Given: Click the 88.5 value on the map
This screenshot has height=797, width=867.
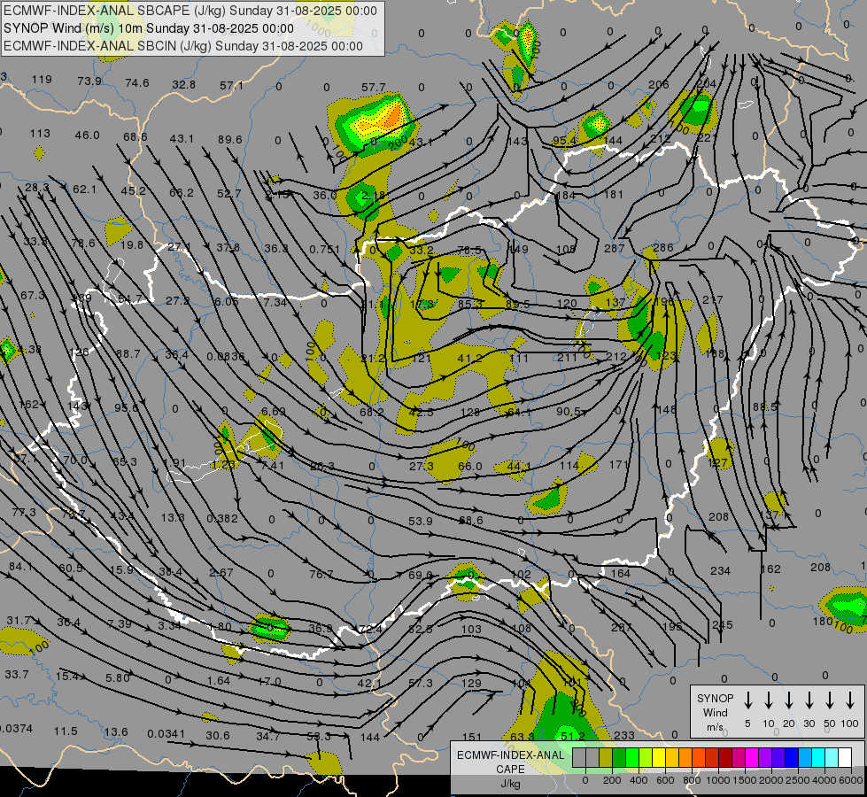Looking at the screenshot, I should pyautogui.click(x=764, y=407).
